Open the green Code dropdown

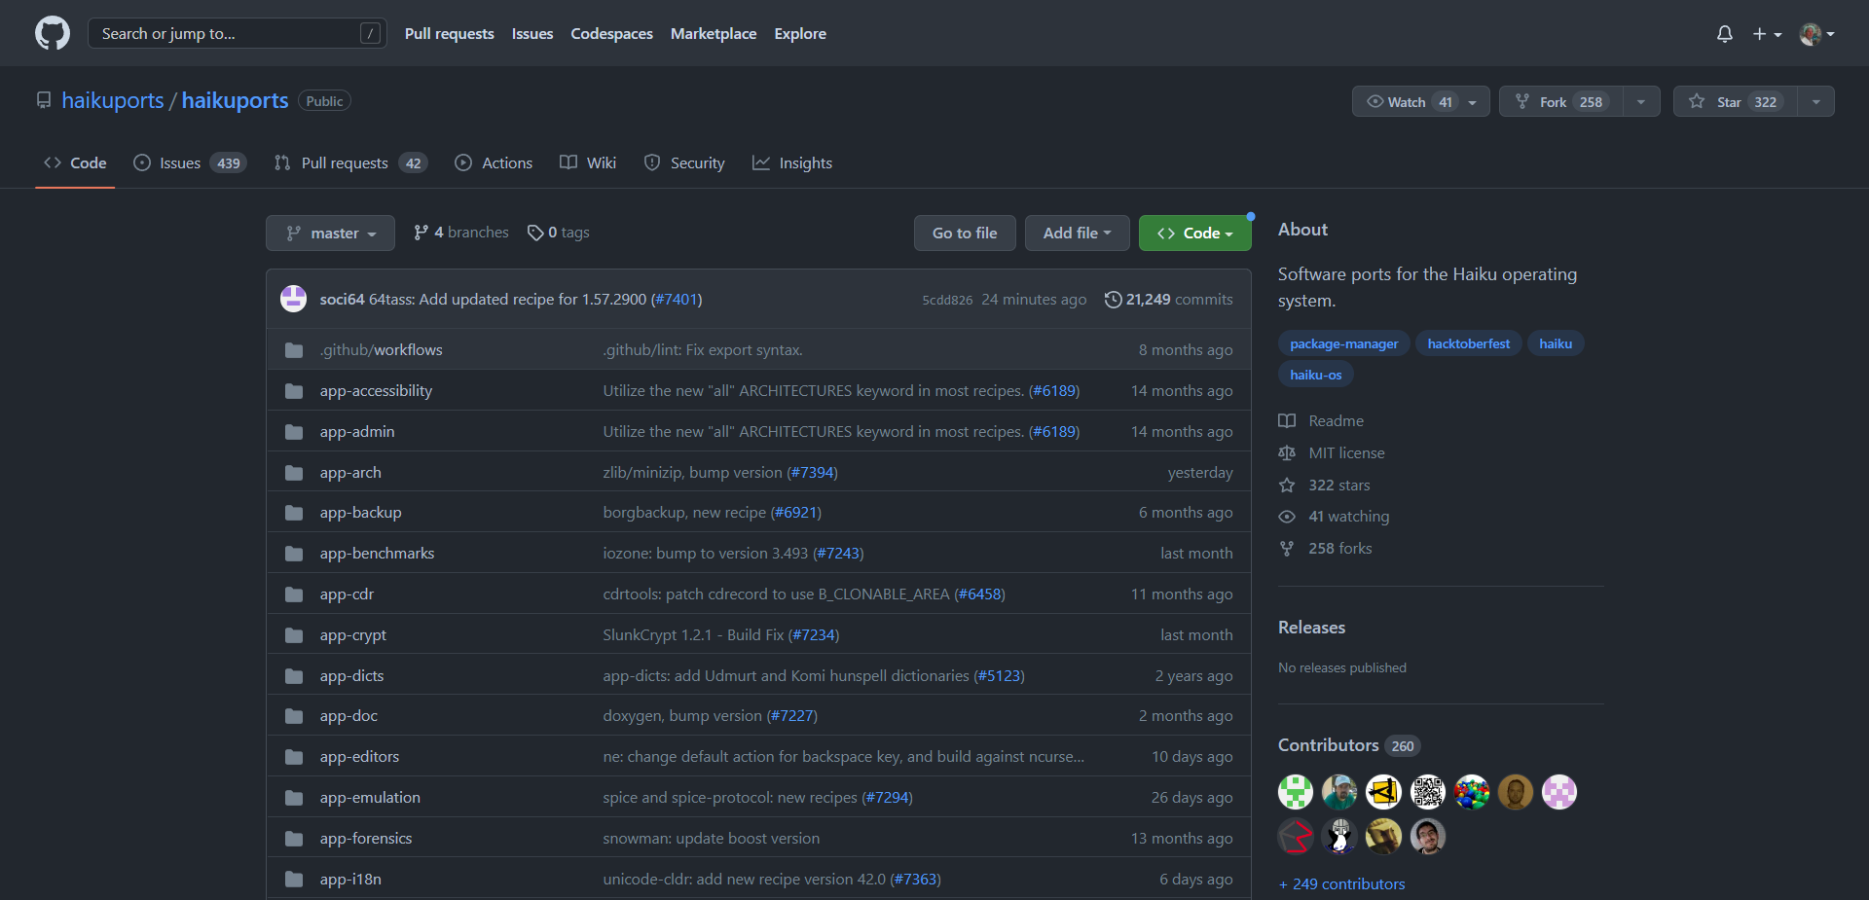[1194, 233]
